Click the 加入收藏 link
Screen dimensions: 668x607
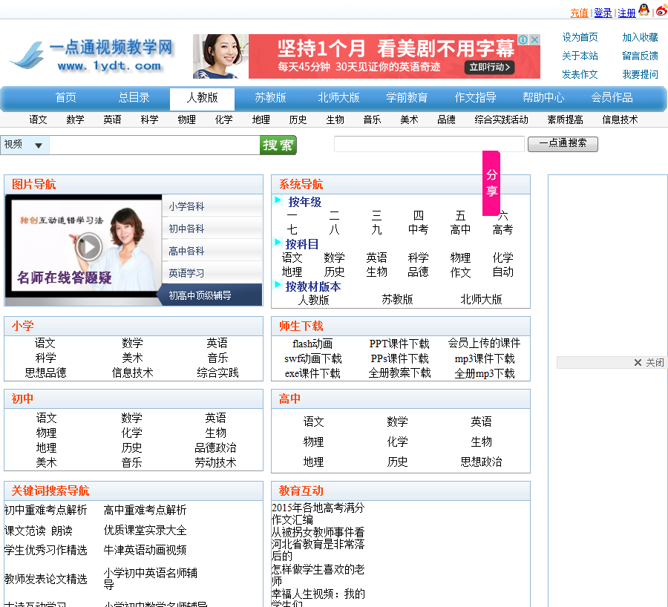click(x=640, y=38)
